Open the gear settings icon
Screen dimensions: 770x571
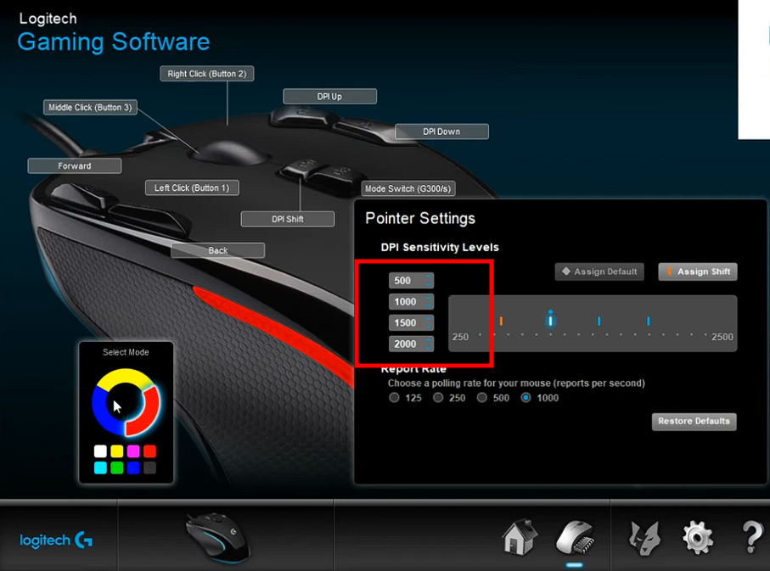tap(698, 538)
